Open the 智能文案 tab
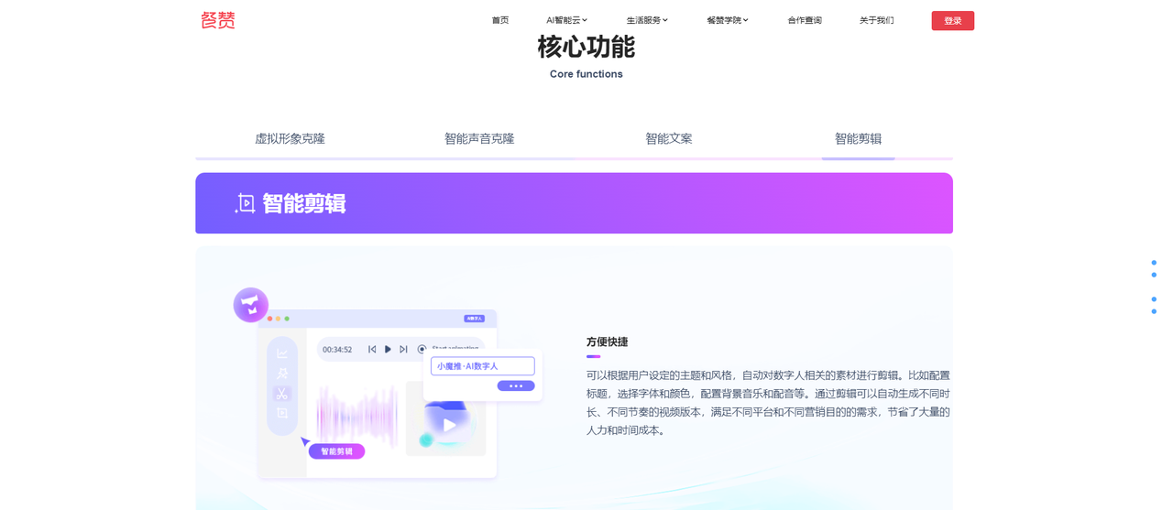Screen dimensions: 1173x510 [x=669, y=139]
